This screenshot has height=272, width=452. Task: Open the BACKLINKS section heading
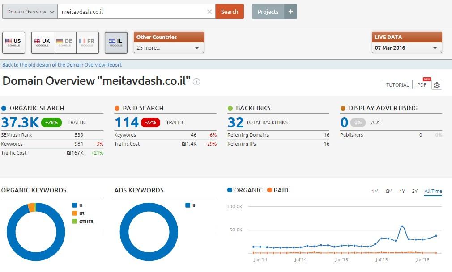(x=253, y=108)
